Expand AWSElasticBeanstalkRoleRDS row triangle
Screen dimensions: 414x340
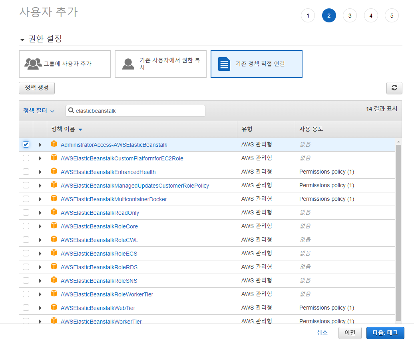(40, 267)
